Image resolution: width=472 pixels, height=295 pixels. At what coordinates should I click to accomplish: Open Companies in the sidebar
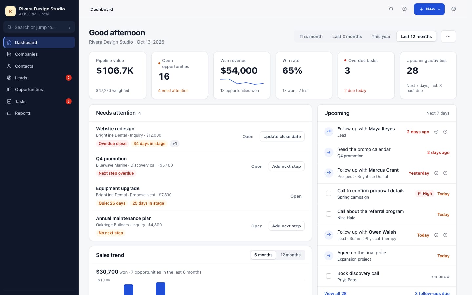click(39, 54)
